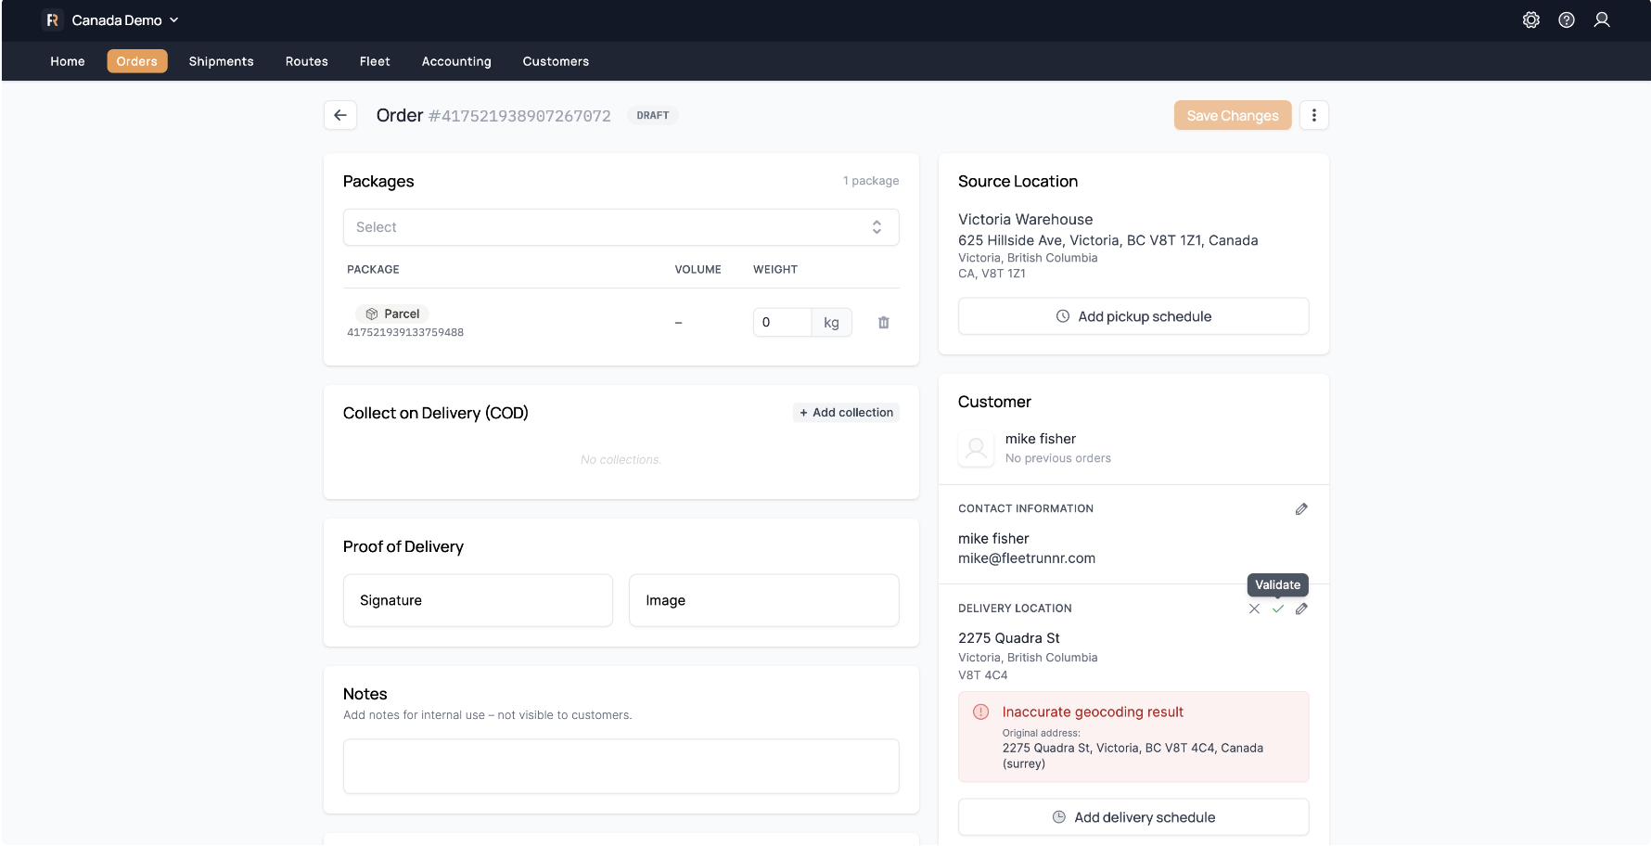Go to the Shipments tab

[221, 61]
